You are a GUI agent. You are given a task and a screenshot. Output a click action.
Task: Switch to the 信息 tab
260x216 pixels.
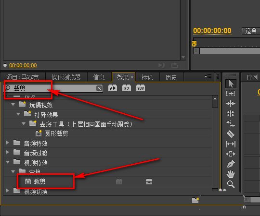[x=99, y=77]
